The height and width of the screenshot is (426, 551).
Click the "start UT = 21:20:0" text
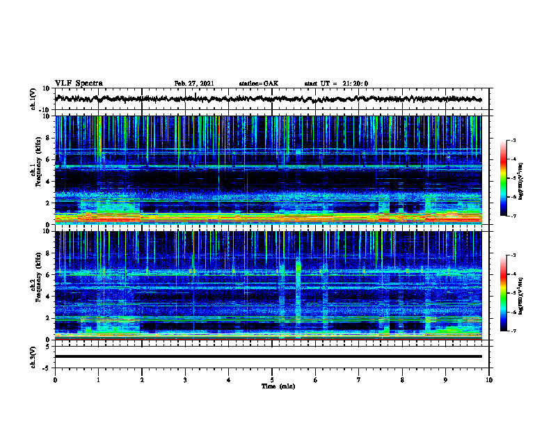[336, 84]
